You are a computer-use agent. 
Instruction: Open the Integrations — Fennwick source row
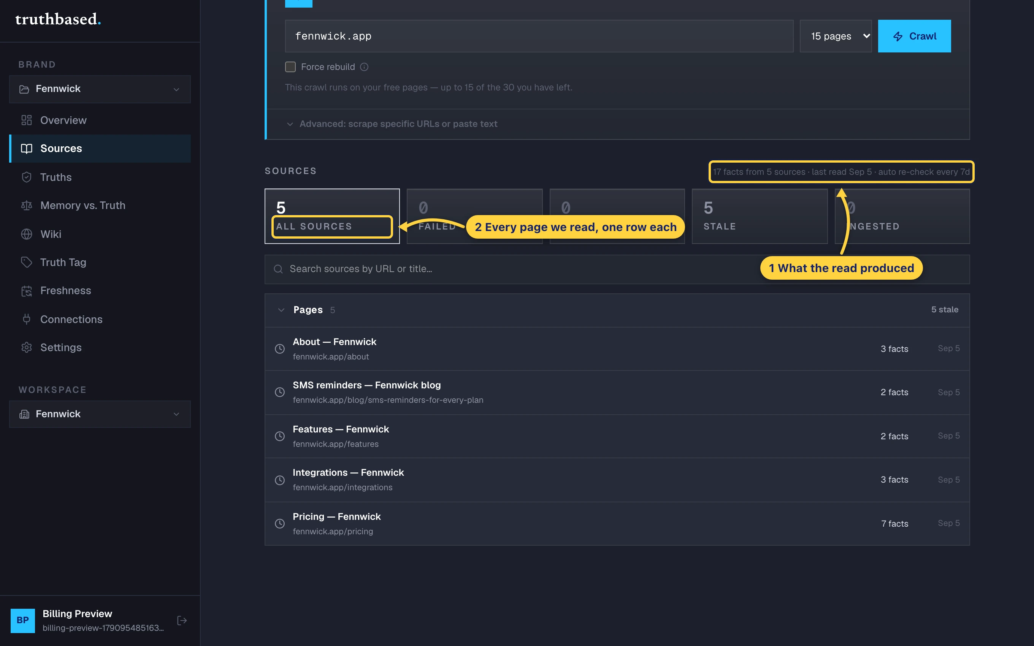617,480
